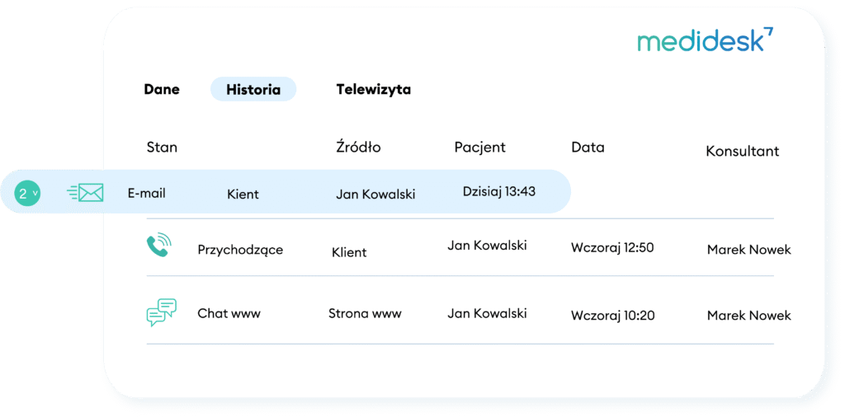Open the E-mail row label
The height and width of the screenshot is (417, 845).
(x=147, y=194)
